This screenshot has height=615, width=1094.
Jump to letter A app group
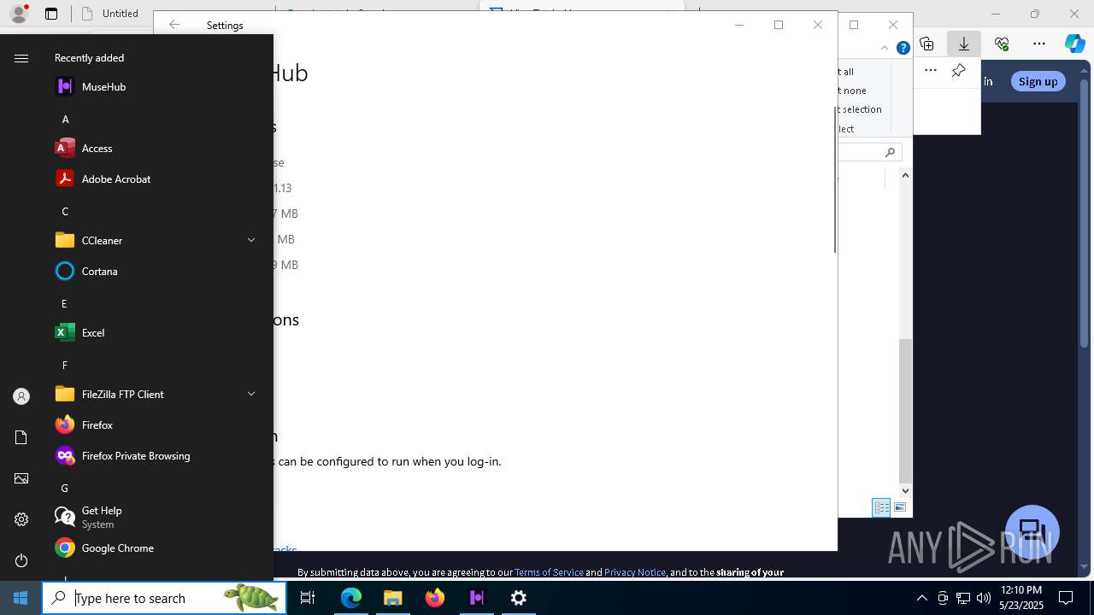(65, 119)
